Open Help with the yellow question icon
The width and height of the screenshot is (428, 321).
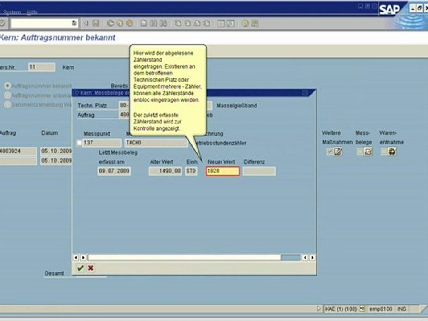click(245, 24)
